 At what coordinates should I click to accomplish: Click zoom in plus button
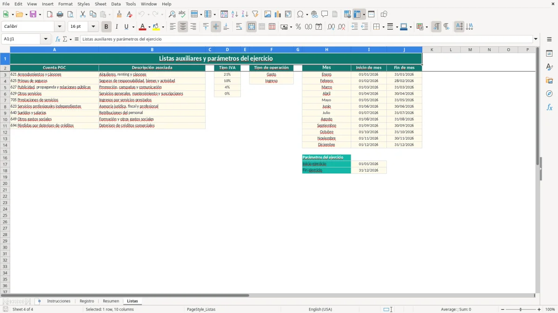[539, 309]
